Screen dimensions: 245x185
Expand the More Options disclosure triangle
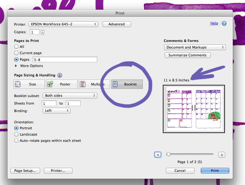click(16, 66)
